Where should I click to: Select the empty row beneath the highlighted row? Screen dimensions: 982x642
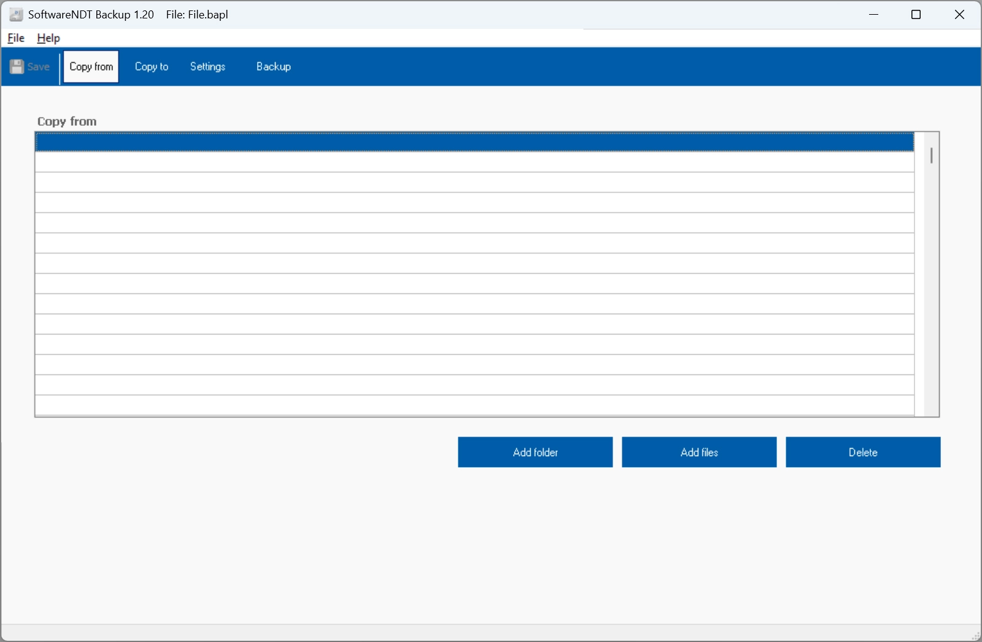[474, 162]
